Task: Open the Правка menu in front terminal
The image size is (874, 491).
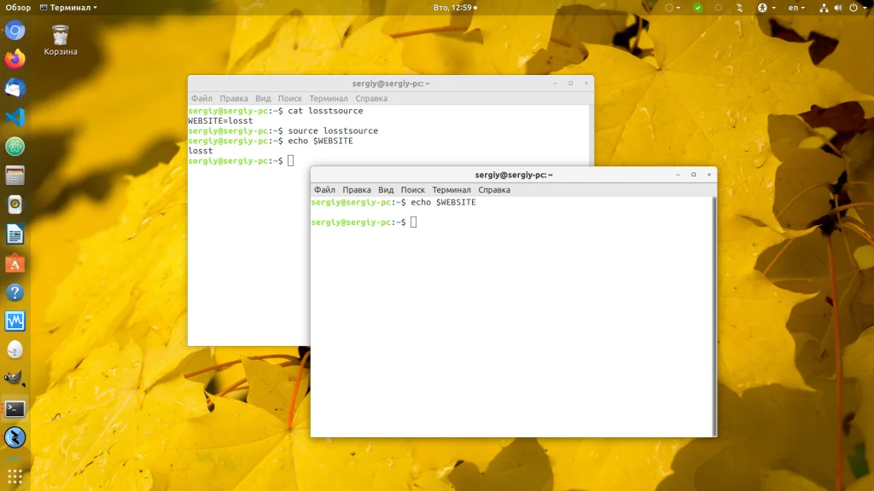Action: pyautogui.click(x=357, y=190)
